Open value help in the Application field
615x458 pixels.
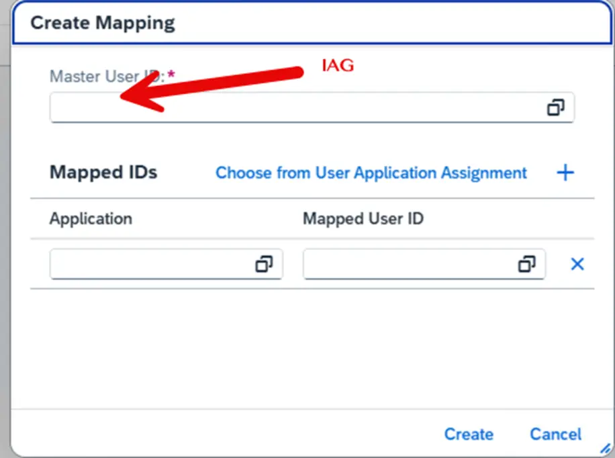264,265
